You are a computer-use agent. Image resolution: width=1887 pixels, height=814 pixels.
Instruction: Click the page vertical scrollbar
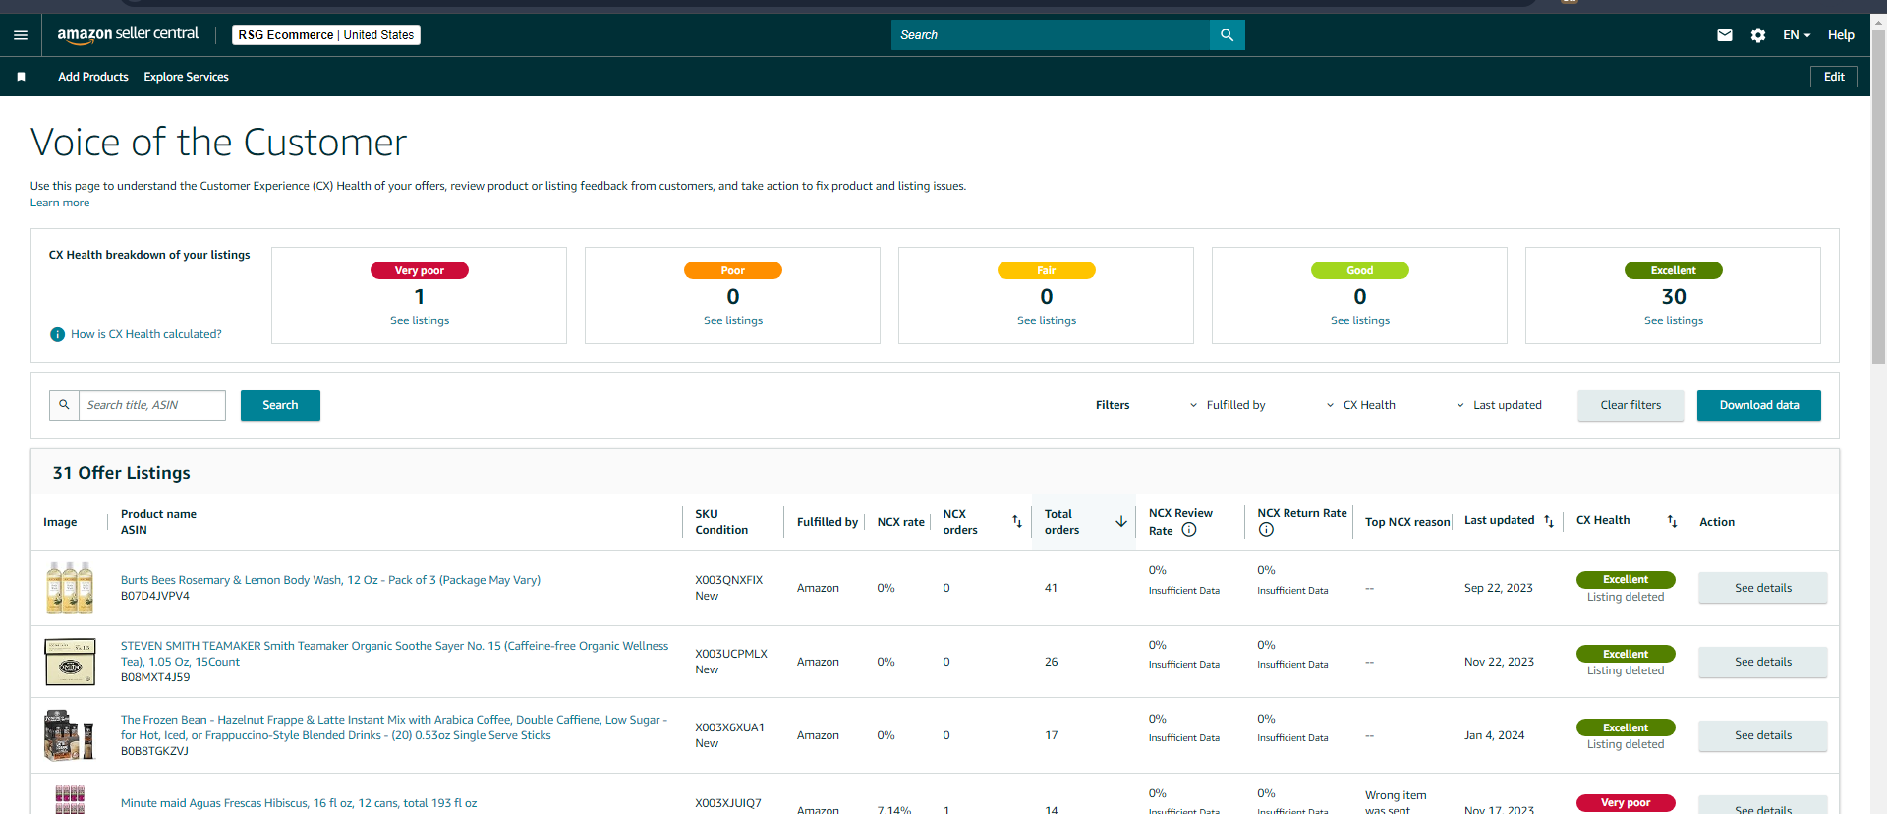1878,197
